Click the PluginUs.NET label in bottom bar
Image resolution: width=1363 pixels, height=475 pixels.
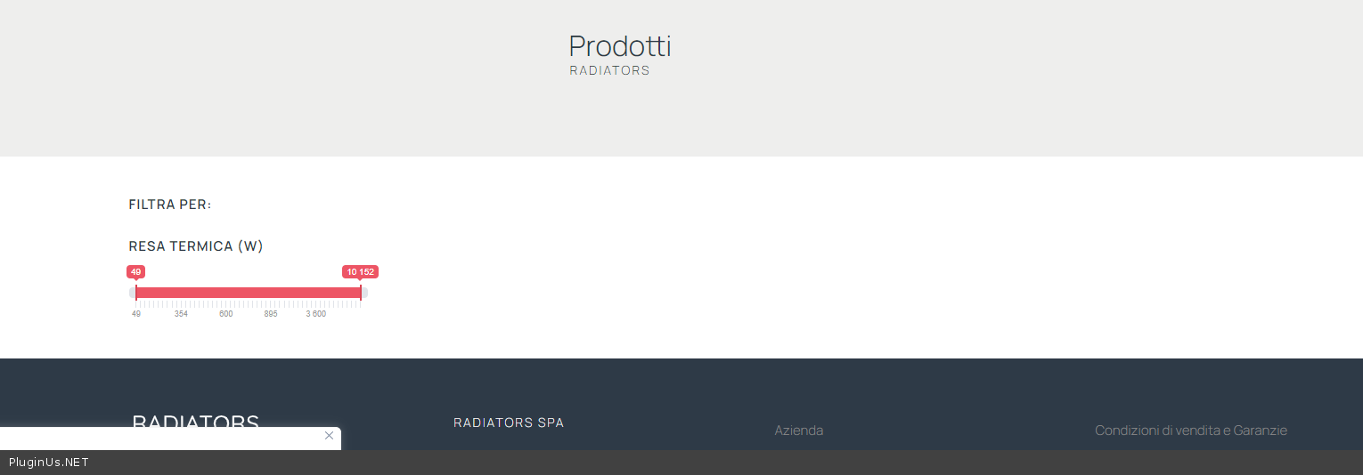click(x=49, y=463)
